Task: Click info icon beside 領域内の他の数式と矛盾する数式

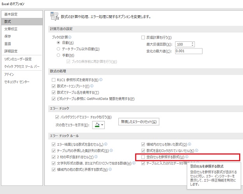Action: (x=110, y=169)
